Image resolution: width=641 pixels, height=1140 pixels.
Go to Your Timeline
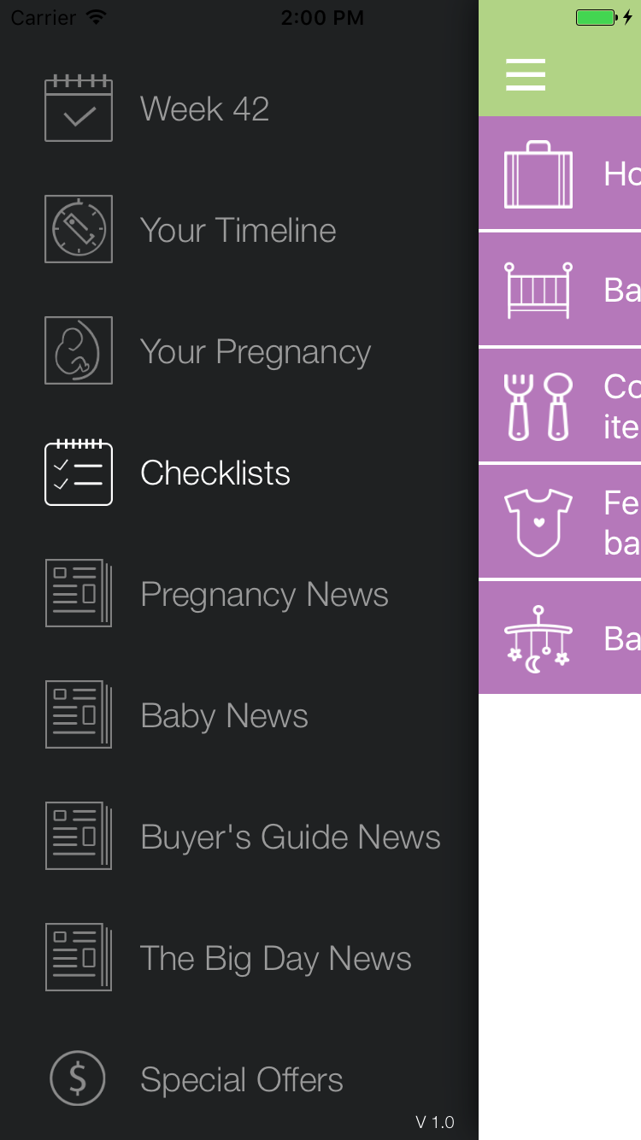coord(238,230)
